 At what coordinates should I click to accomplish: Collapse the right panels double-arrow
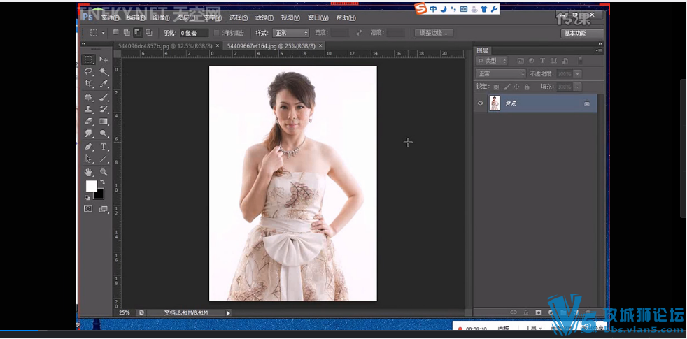[600, 44]
